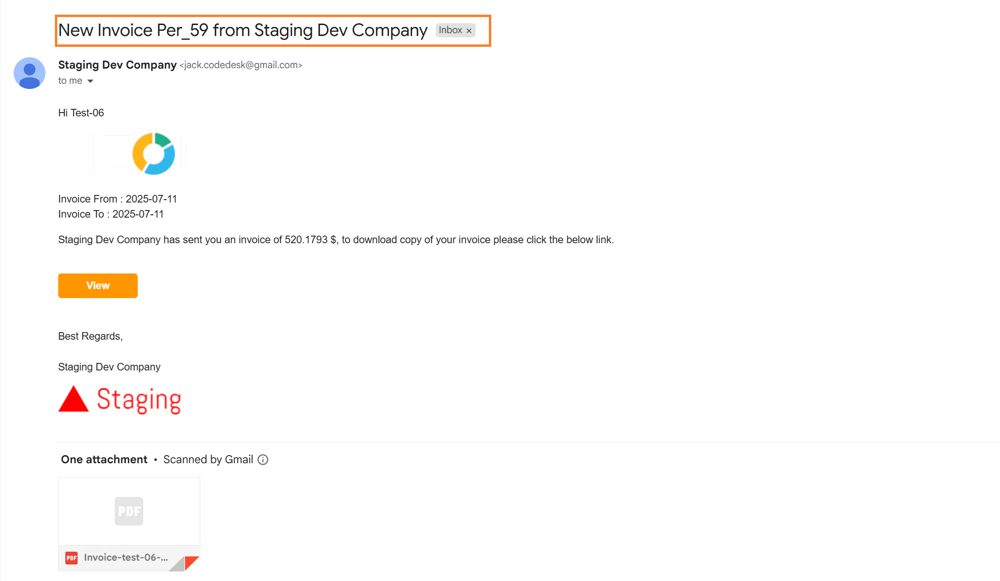Click the colorful donut chart logo
Image resolution: width=1000 pixels, height=581 pixels.
point(153,154)
